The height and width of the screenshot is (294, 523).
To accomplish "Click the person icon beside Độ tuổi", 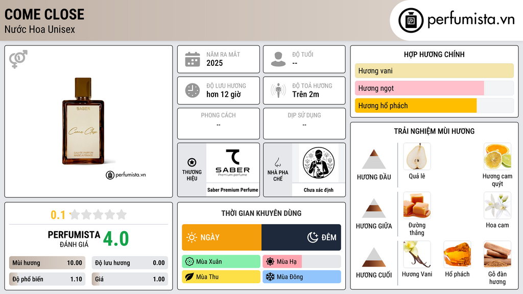I will click(278, 59).
